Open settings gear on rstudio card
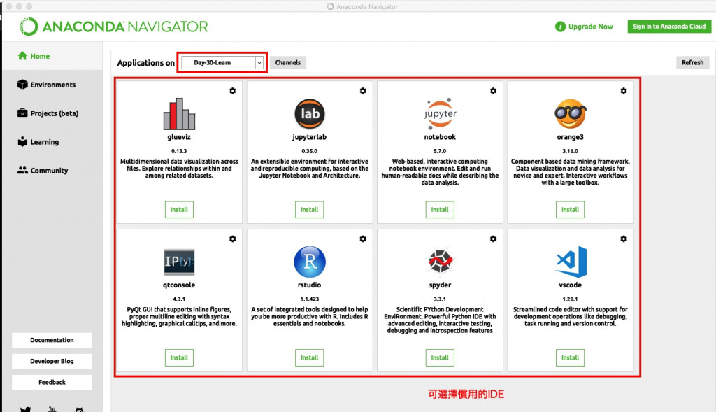Viewport: 716px width, 412px height. pyautogui.click(x=363, y=239)
